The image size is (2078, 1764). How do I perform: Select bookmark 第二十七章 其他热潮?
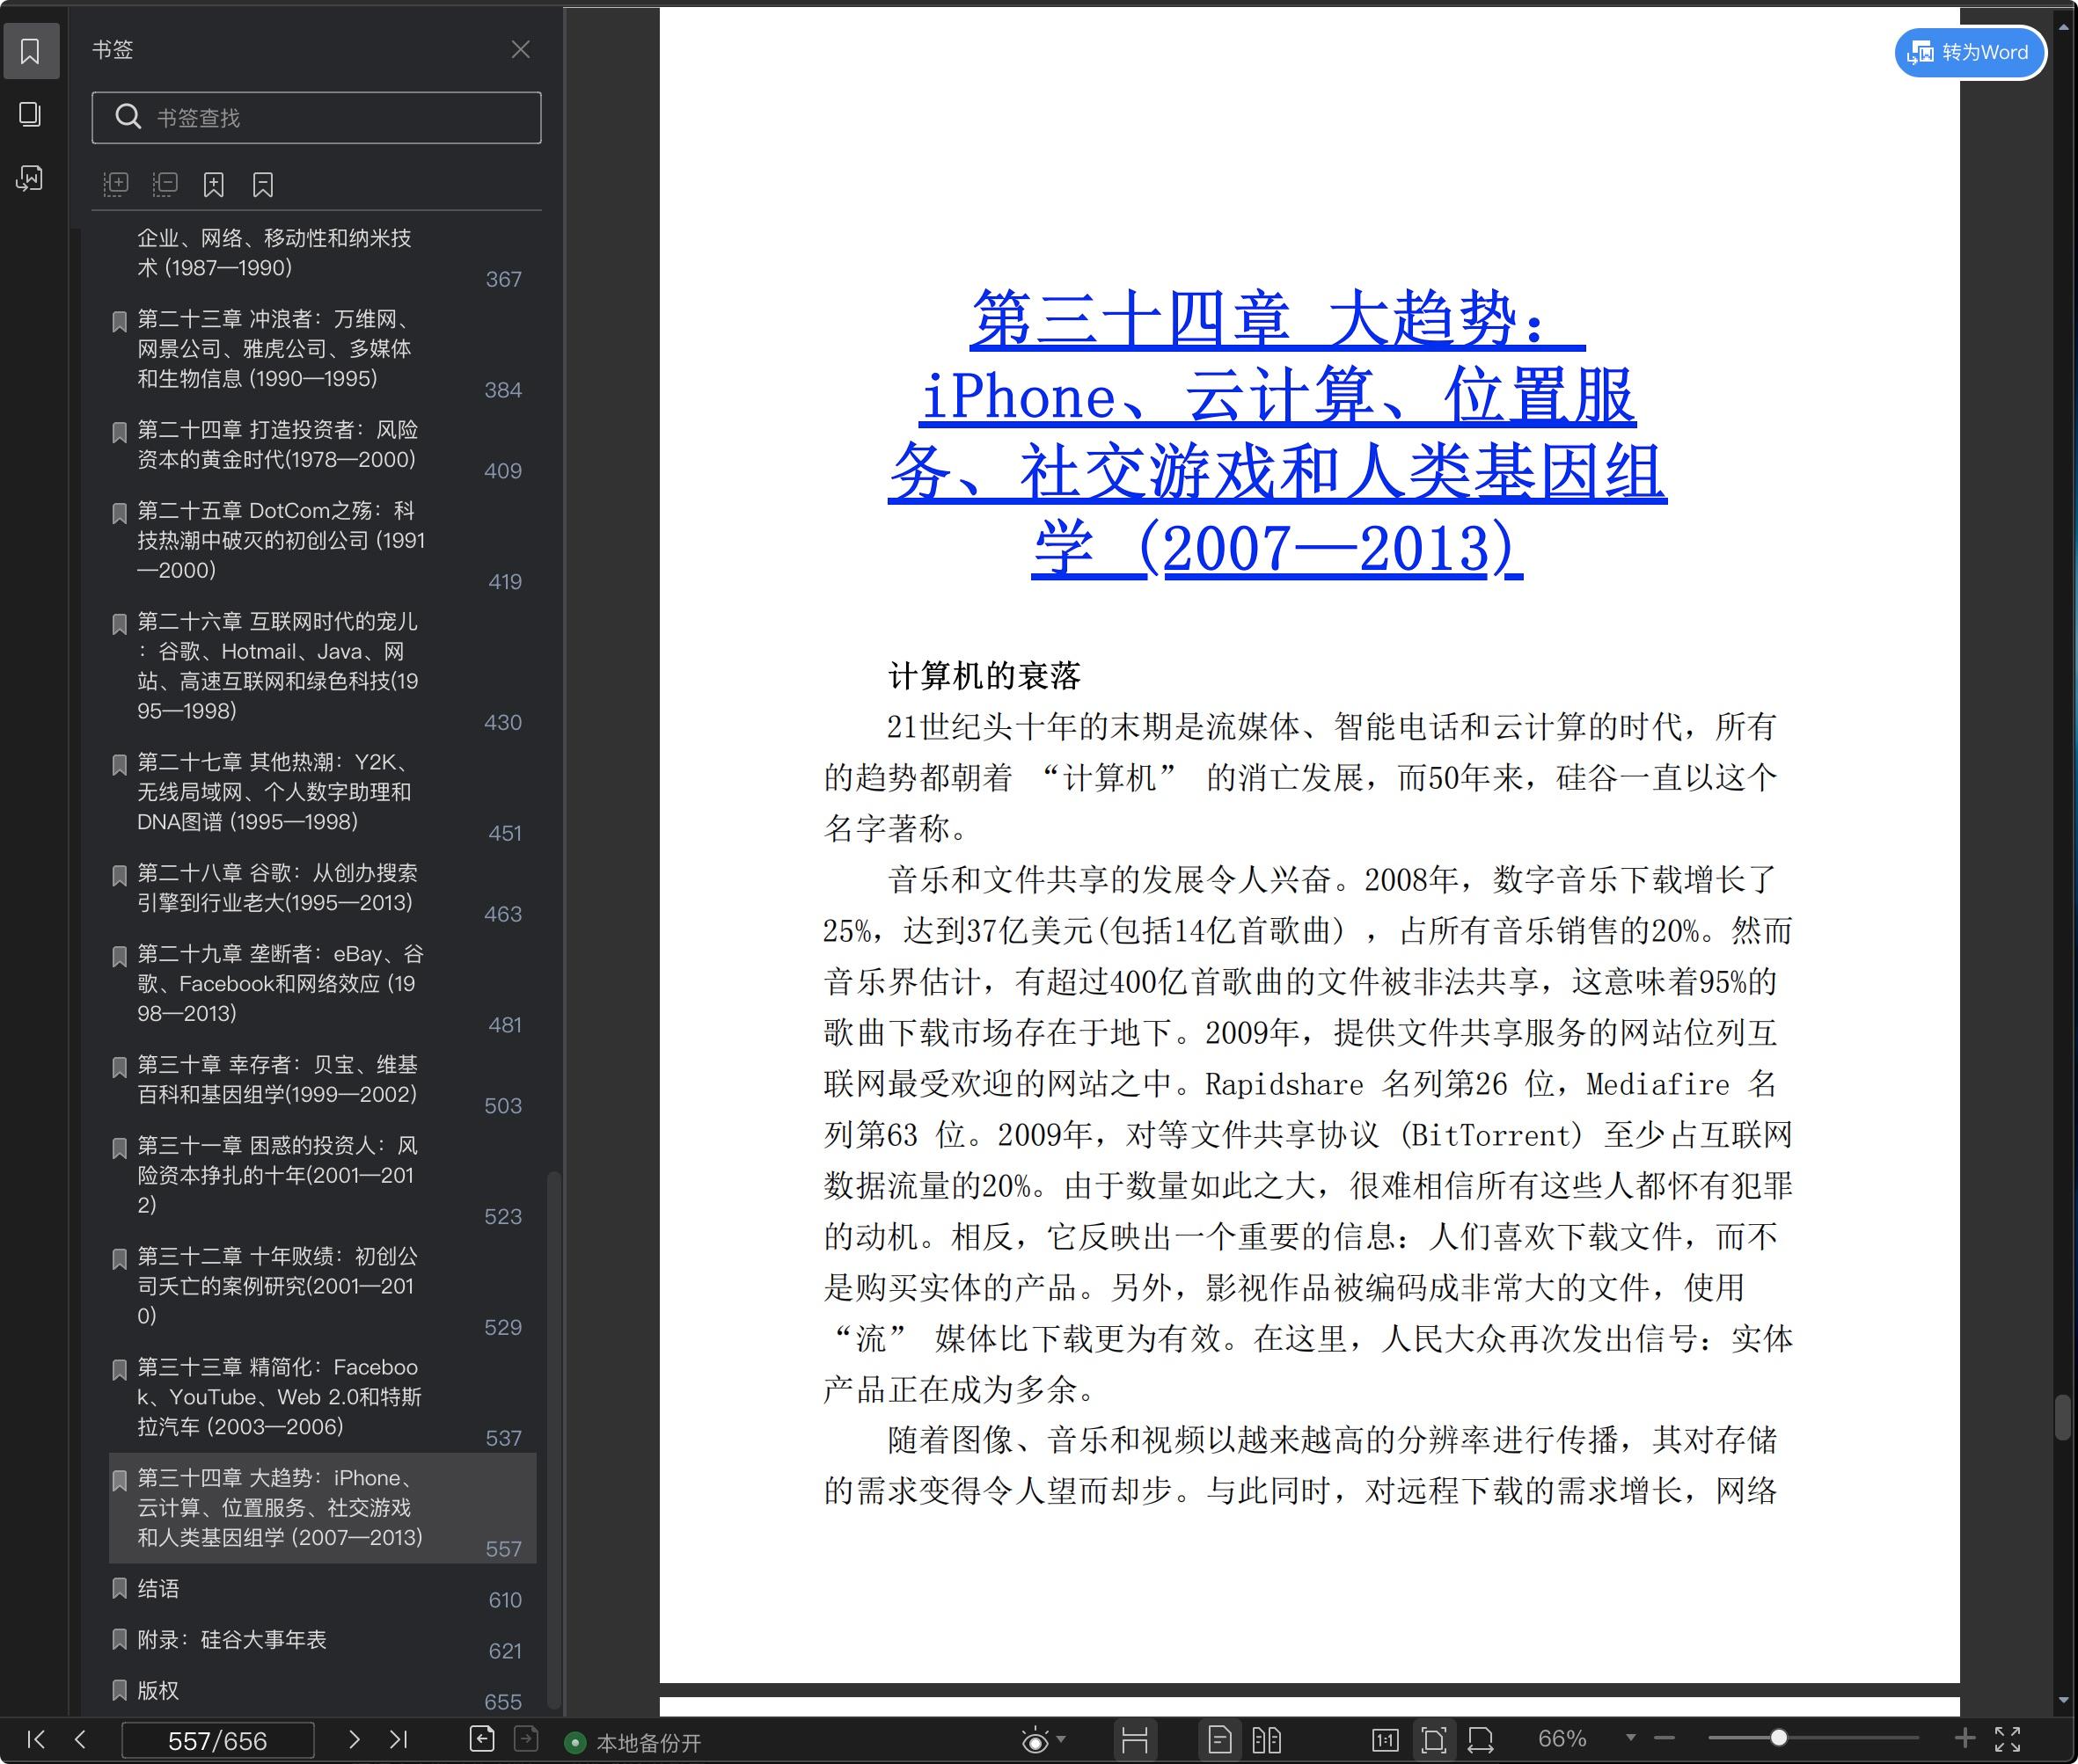[322, 792]
